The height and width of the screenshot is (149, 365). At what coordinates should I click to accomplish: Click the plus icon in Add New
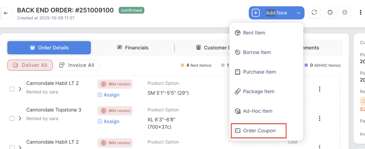(256, 13)
